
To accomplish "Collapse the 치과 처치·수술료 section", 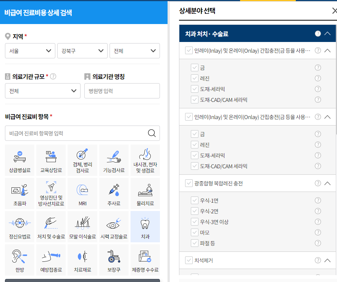I will pyautogui.click(x=327, y=34).
